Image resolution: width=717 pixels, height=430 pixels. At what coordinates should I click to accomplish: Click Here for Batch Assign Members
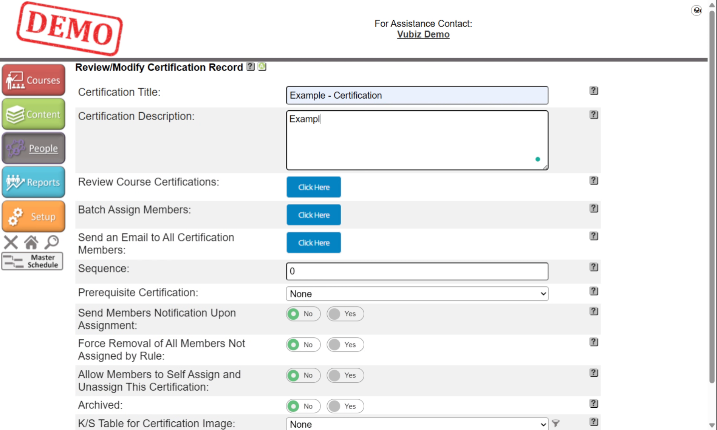pyautogui.click(x=314, y=215)
